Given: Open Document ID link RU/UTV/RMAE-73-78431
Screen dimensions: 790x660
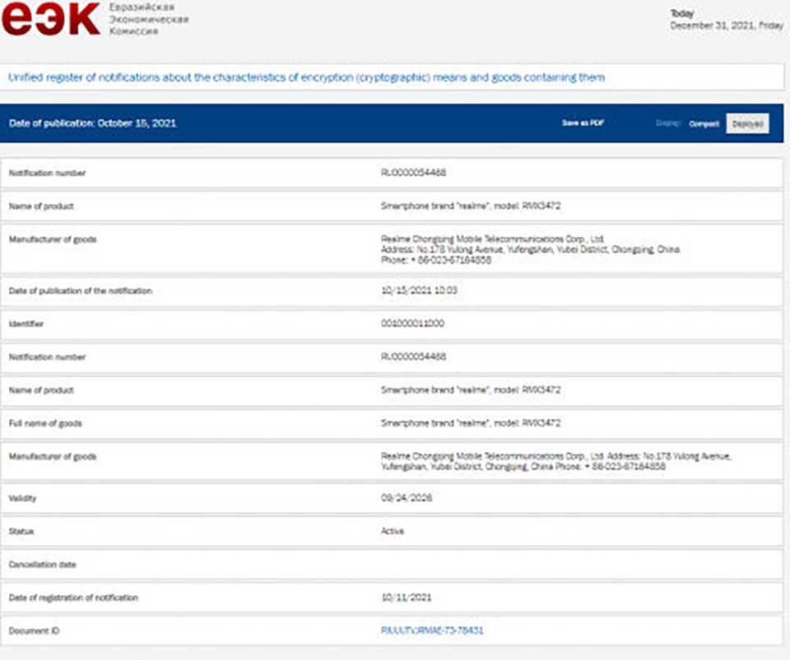Looking at the screenshot, I should coord(432,630).
